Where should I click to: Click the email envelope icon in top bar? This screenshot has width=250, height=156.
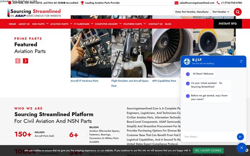(176, 3)
